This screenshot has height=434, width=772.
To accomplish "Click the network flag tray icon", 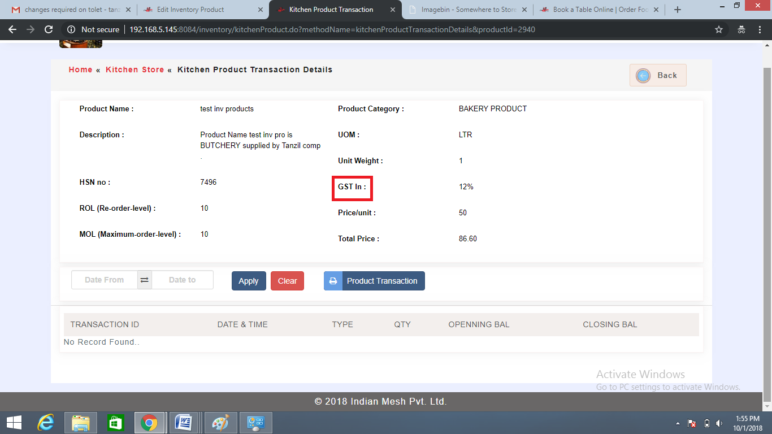I will point(692,423).
